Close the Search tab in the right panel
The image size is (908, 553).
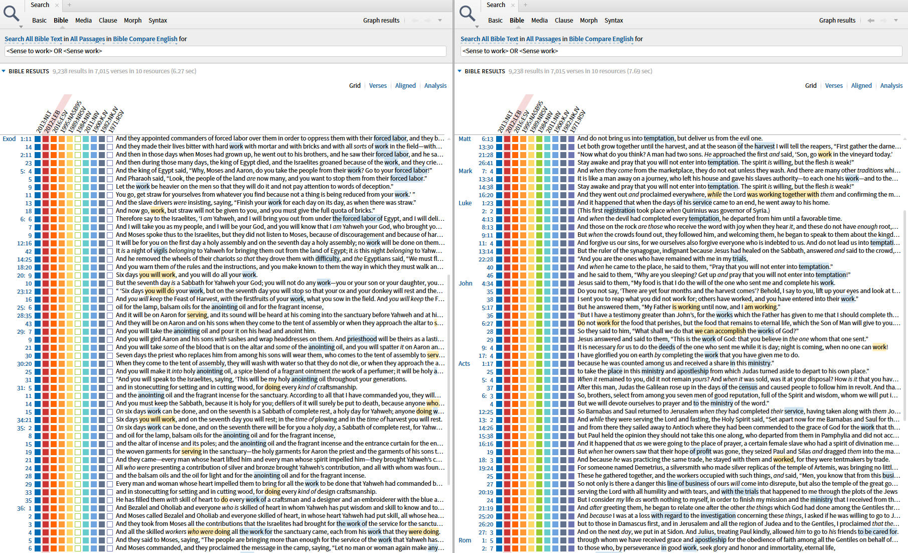coord(513,5)
